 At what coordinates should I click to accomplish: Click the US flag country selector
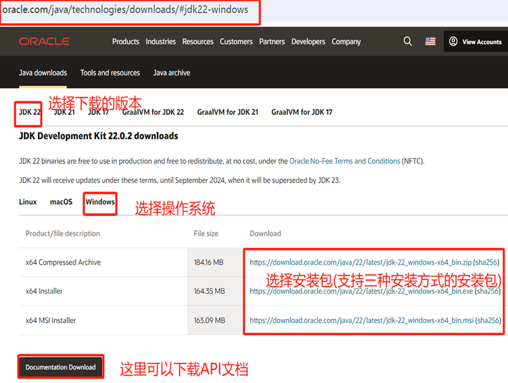click(430, 41)
